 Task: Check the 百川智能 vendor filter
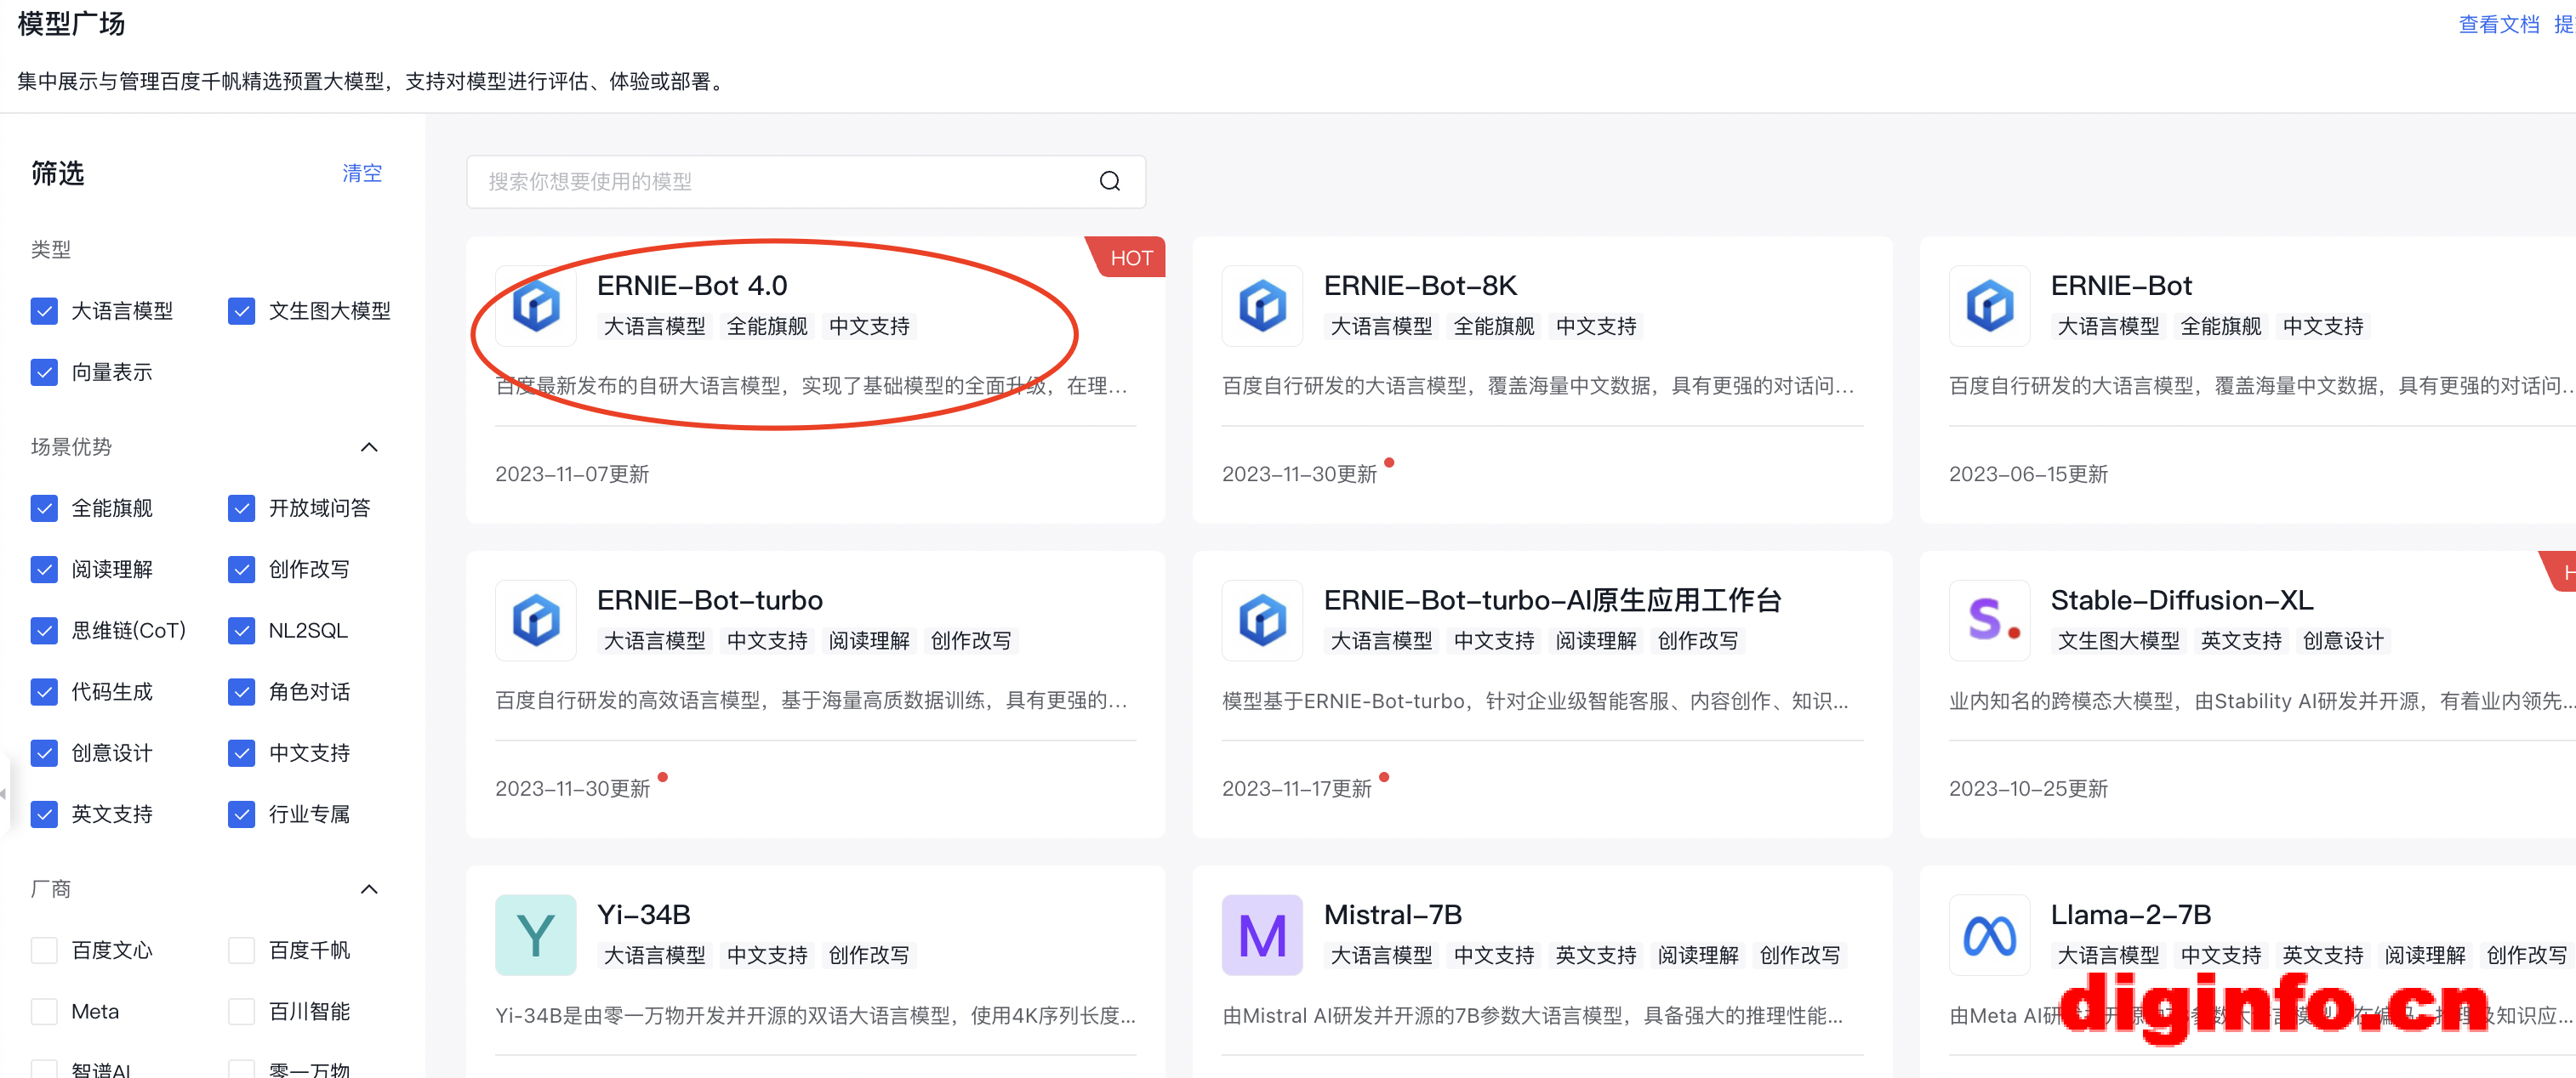click(241, 1011)
